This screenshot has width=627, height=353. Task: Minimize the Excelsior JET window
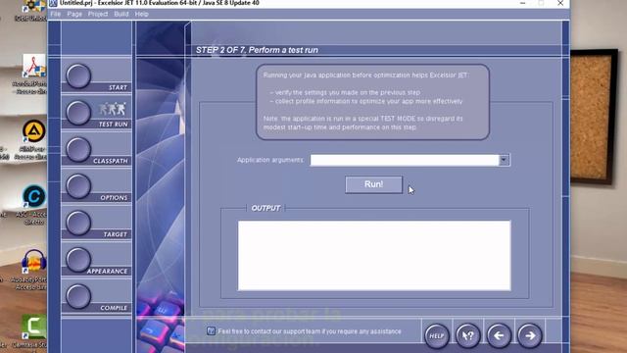click(x=522, y=3)
